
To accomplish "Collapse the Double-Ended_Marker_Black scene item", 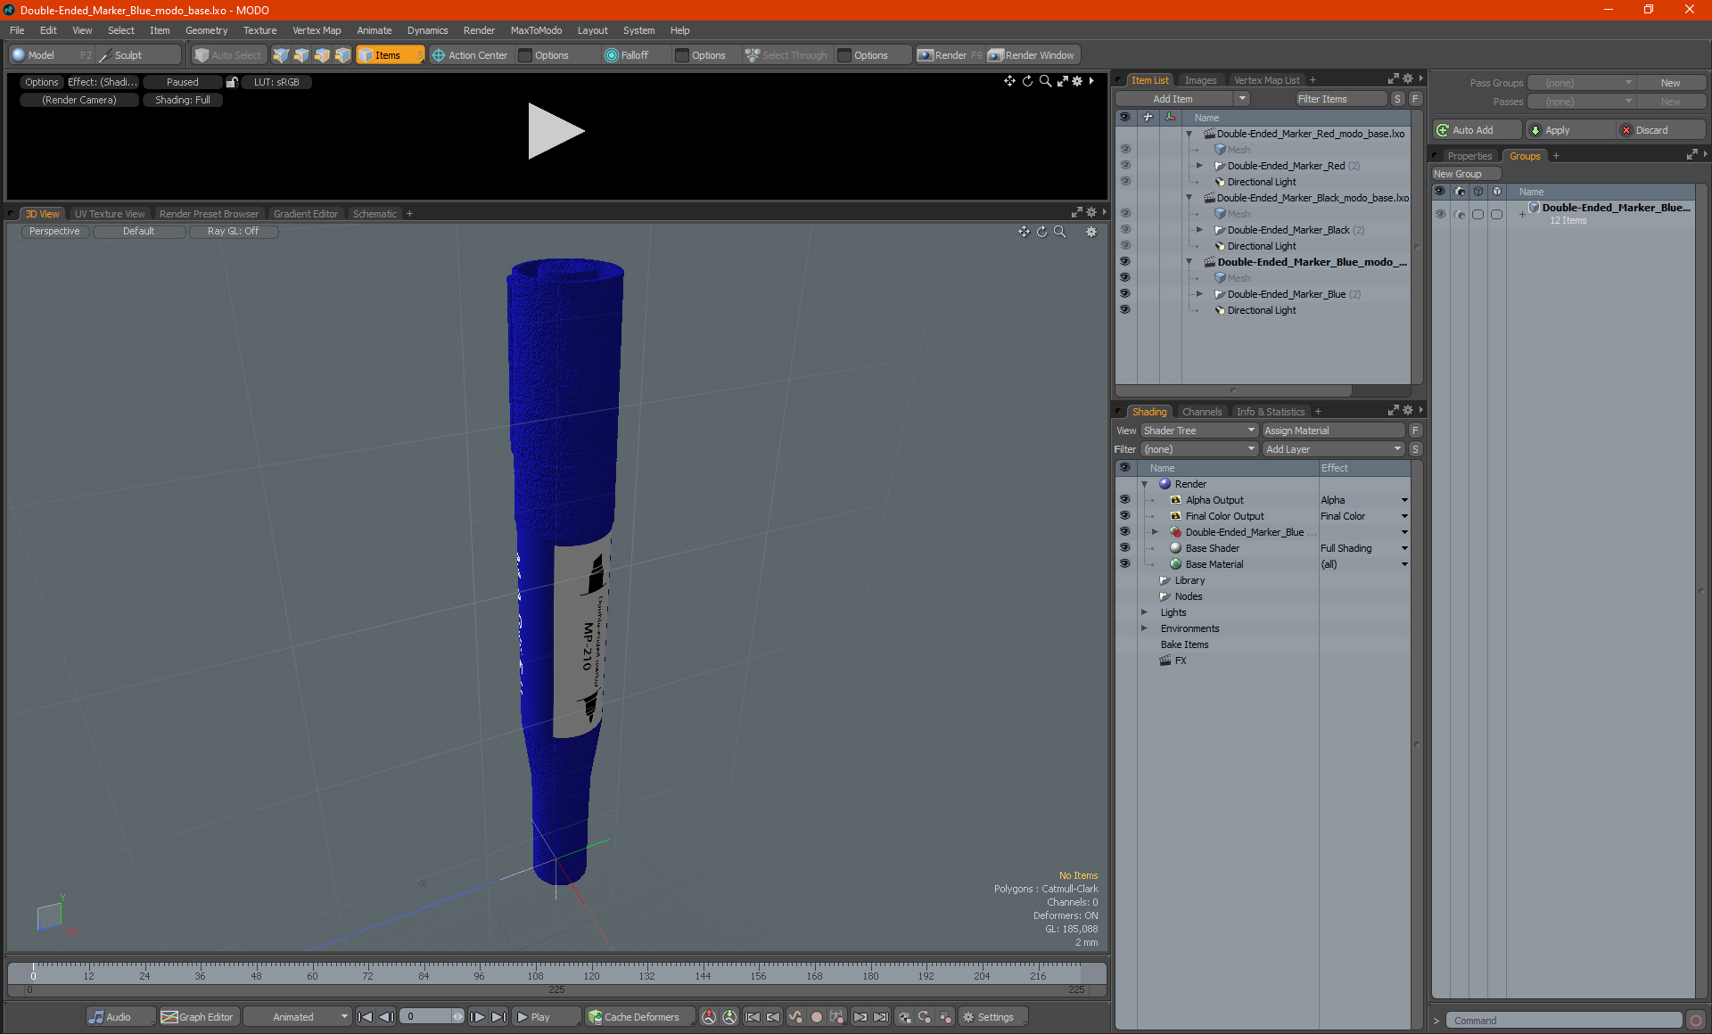I will [x=1189, y=198].
